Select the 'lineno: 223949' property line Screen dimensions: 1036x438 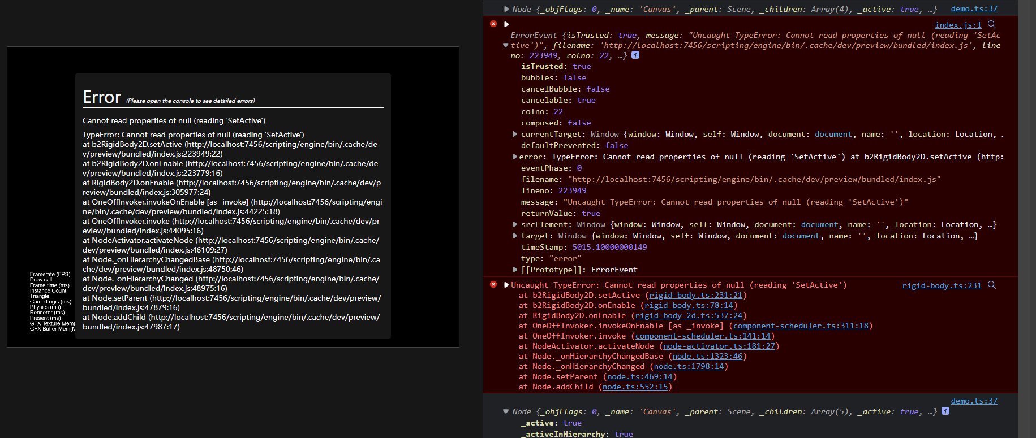[x=553, y=190]
